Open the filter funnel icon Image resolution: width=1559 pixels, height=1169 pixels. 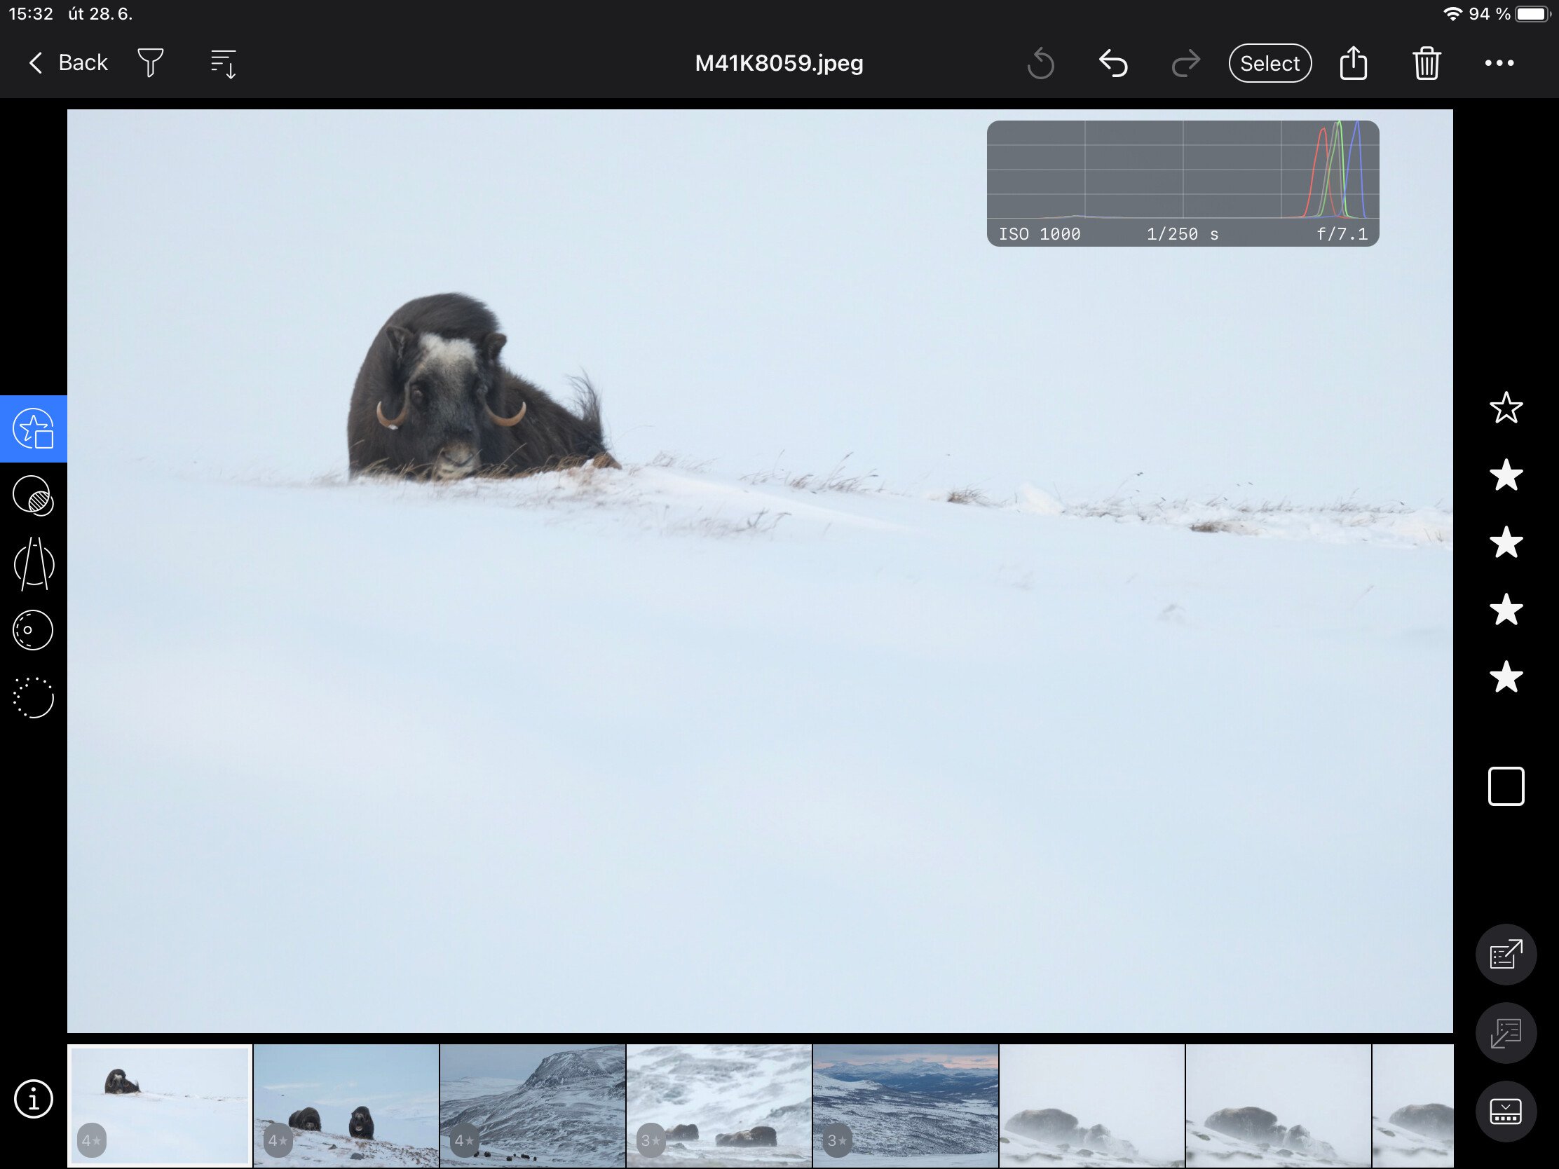tap(150, 62)
